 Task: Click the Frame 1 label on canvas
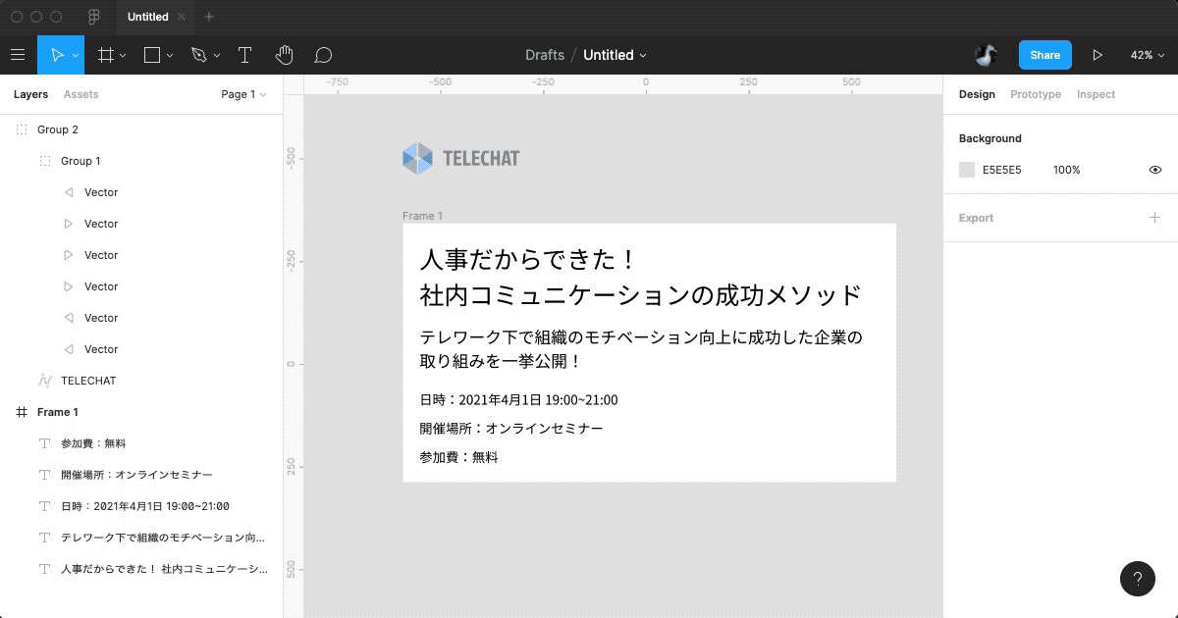click(422, 216)
